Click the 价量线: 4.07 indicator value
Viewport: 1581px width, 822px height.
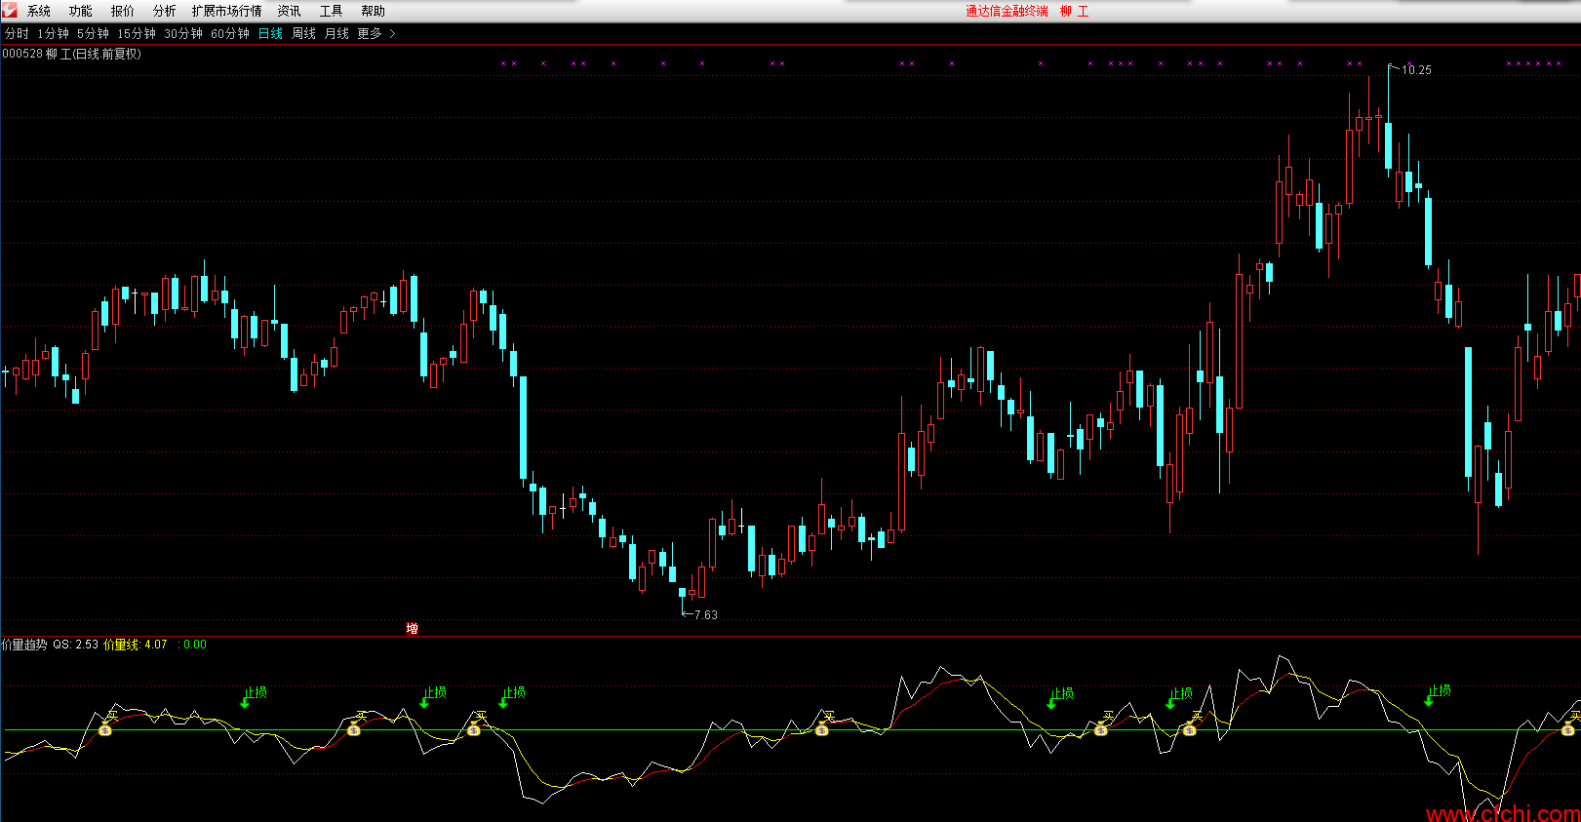pyautogui.click(x=136, y=645)
